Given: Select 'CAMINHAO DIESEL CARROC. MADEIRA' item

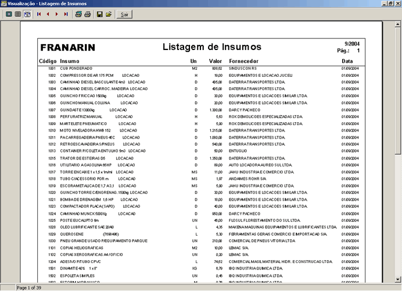Looking at the screenshot, I should 94,89.
